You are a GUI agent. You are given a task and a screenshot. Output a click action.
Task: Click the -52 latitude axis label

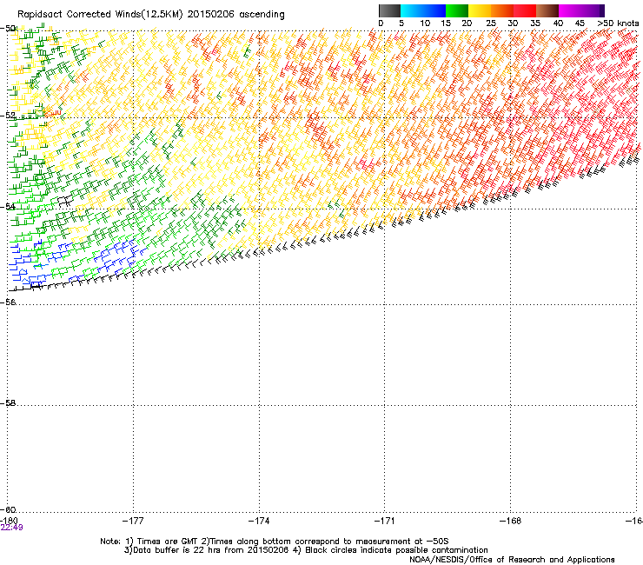[8, 116]
